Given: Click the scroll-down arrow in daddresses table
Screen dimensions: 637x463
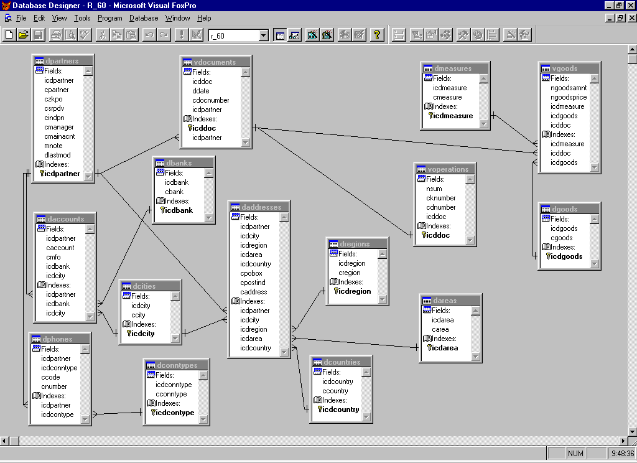Looking at the screenshot, I should [284, 352].
